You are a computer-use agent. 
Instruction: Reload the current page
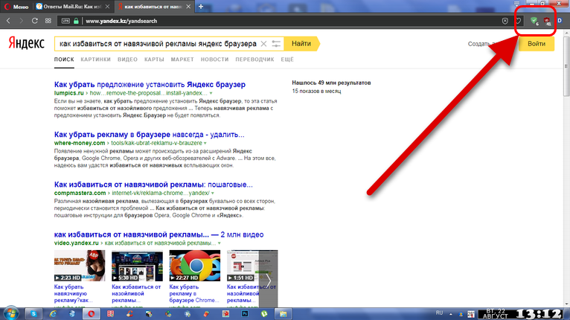(34, 21)
